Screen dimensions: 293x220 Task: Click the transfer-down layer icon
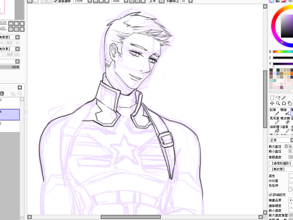point(13,94)
